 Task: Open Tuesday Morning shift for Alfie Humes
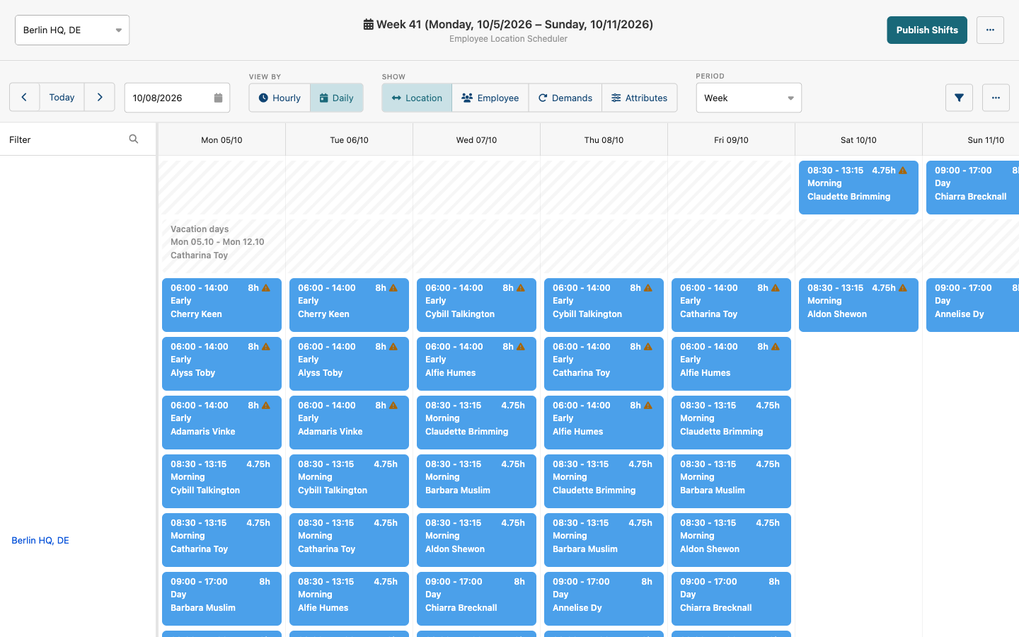pos(349,598)
